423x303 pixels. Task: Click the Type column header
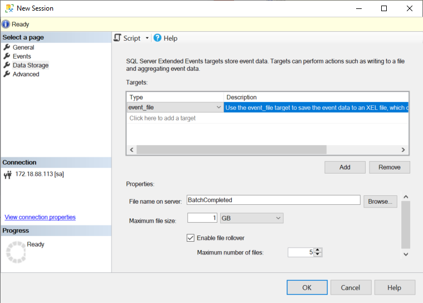[175, 97]
